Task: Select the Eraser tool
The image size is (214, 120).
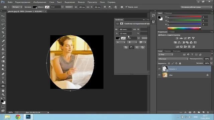Action: [x=3, y=57]
